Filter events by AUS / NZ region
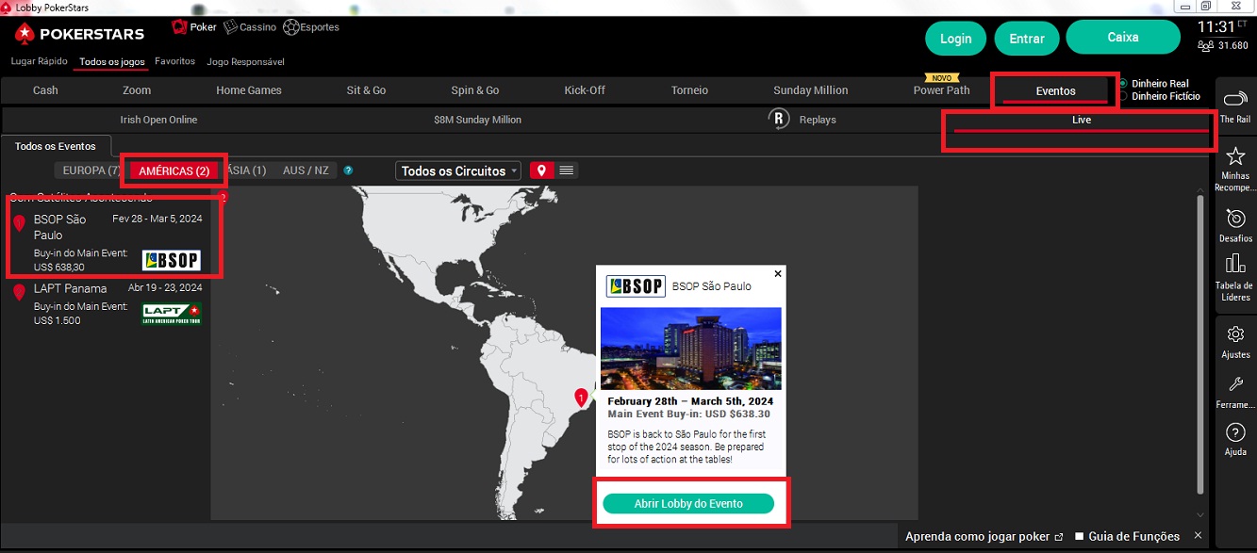Viewport: 1257px width, 553px height. tap(306, 171)
